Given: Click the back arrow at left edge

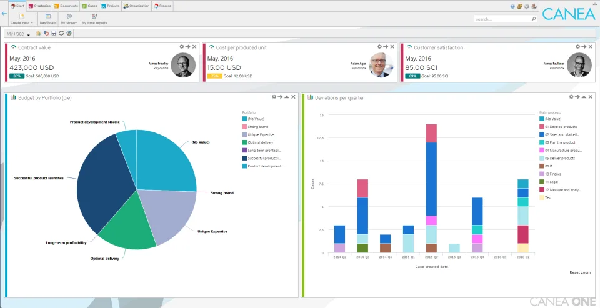Looking at the screenshot, I should 4,13.
